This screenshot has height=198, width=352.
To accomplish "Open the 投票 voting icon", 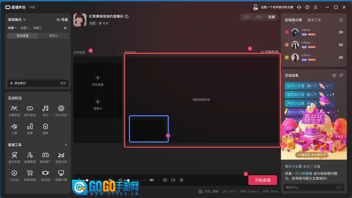I will point(30,129).
